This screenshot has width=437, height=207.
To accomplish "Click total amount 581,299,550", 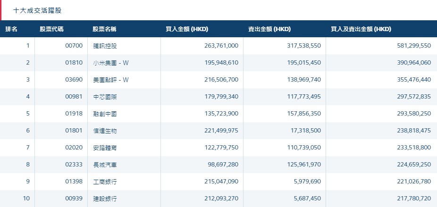I will coord(414,45).
